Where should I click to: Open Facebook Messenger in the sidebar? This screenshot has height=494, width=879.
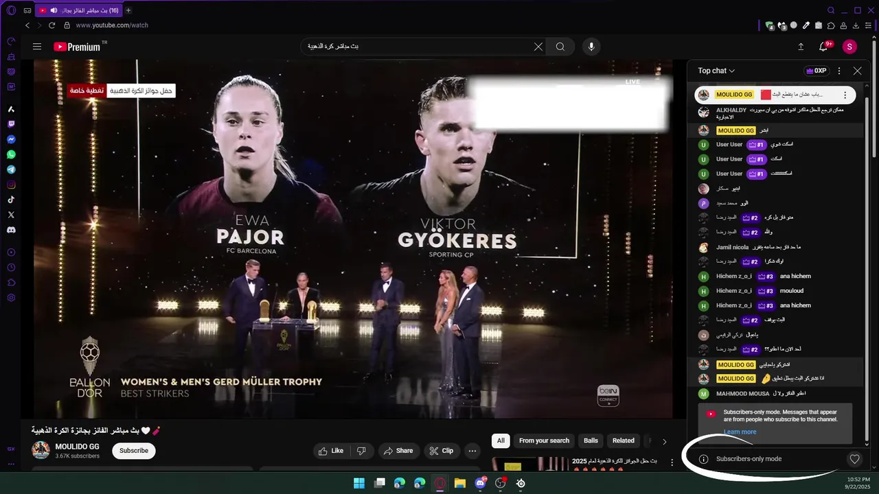11,139
